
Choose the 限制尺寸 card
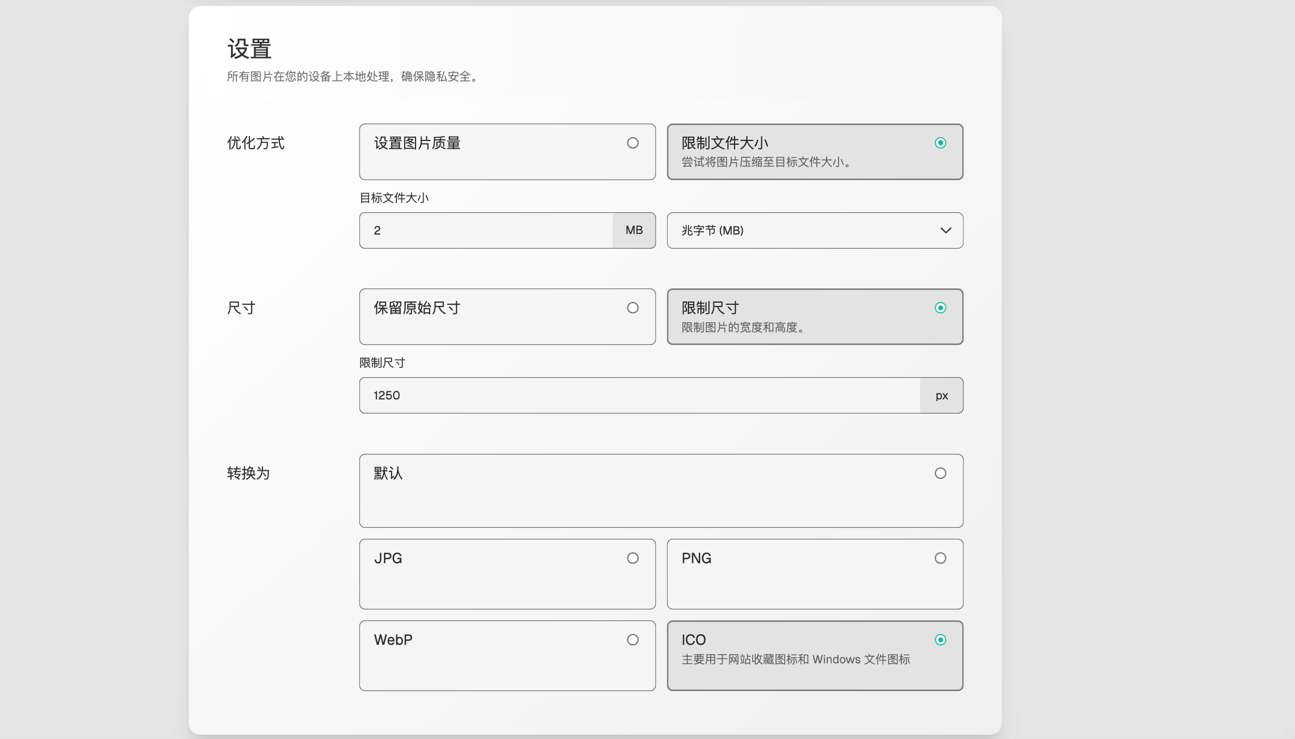click(814, 316)
